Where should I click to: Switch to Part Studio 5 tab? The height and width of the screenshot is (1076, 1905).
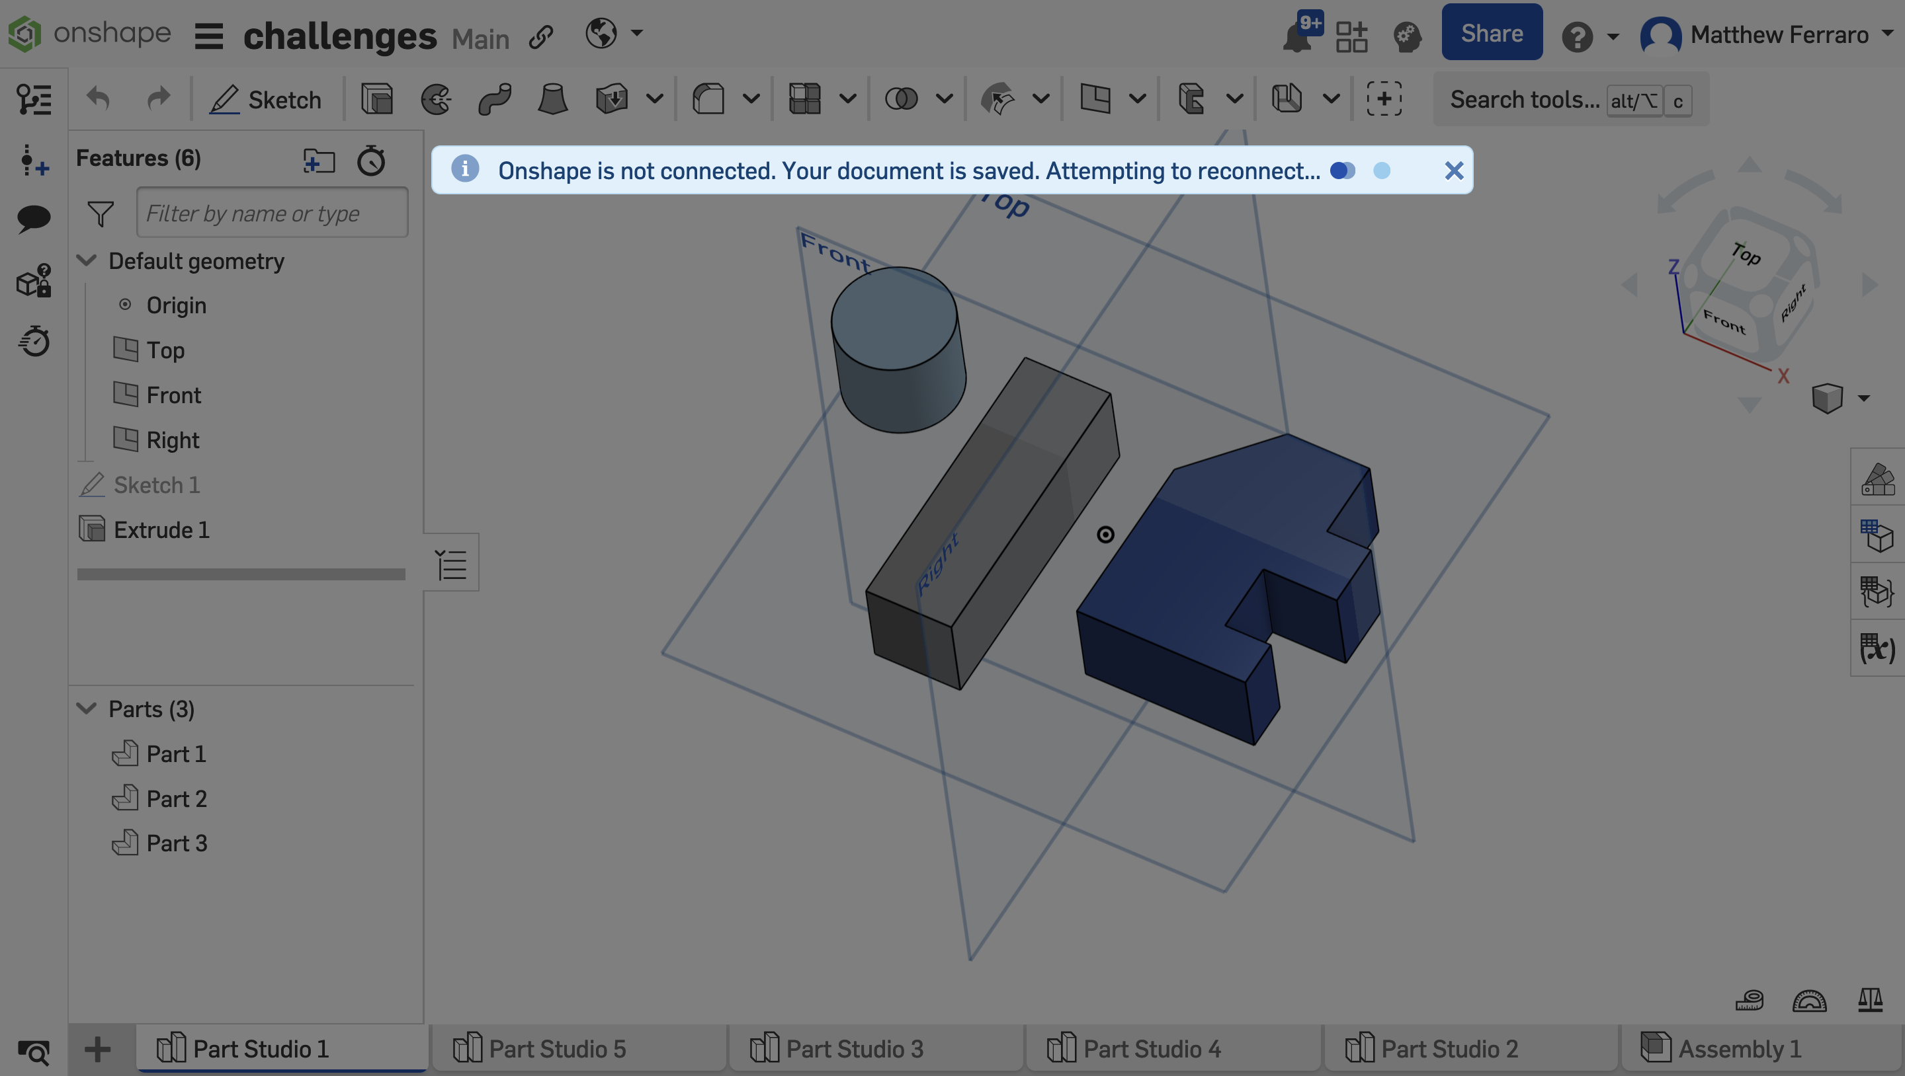(578, 1049)
